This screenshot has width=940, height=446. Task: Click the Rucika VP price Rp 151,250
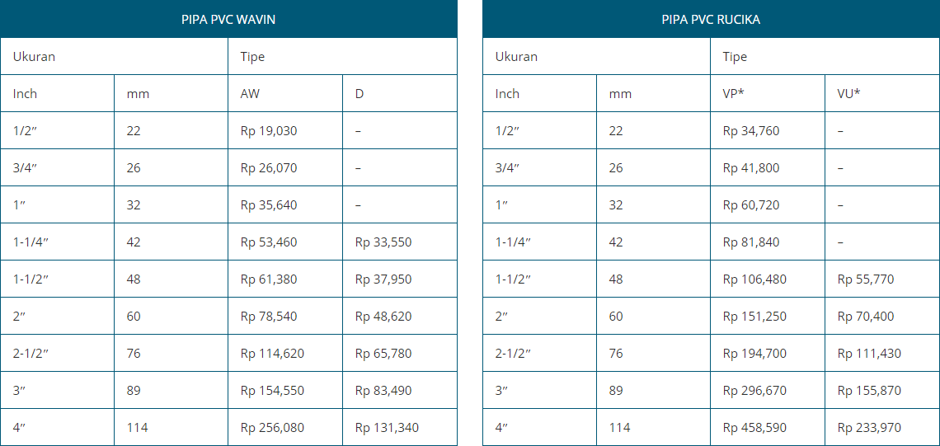pyautogui.click(x=754, y=317)
